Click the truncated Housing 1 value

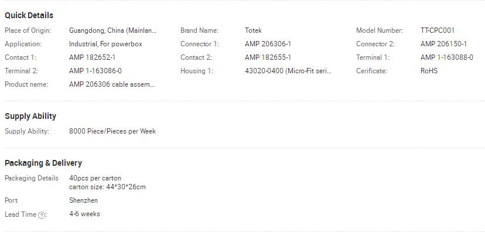tap(288, 71)
